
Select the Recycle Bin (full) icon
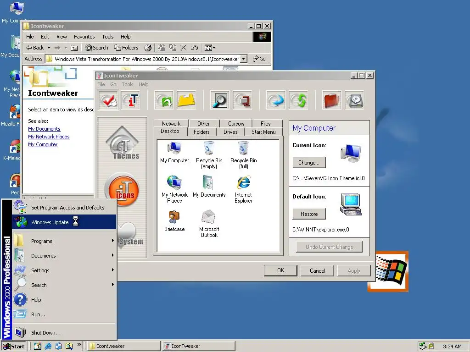(x=243, y=155)
